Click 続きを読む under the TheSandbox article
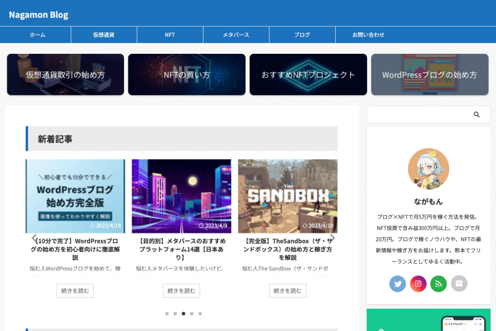This screenshot has width=496, height=331. [288, 290]
